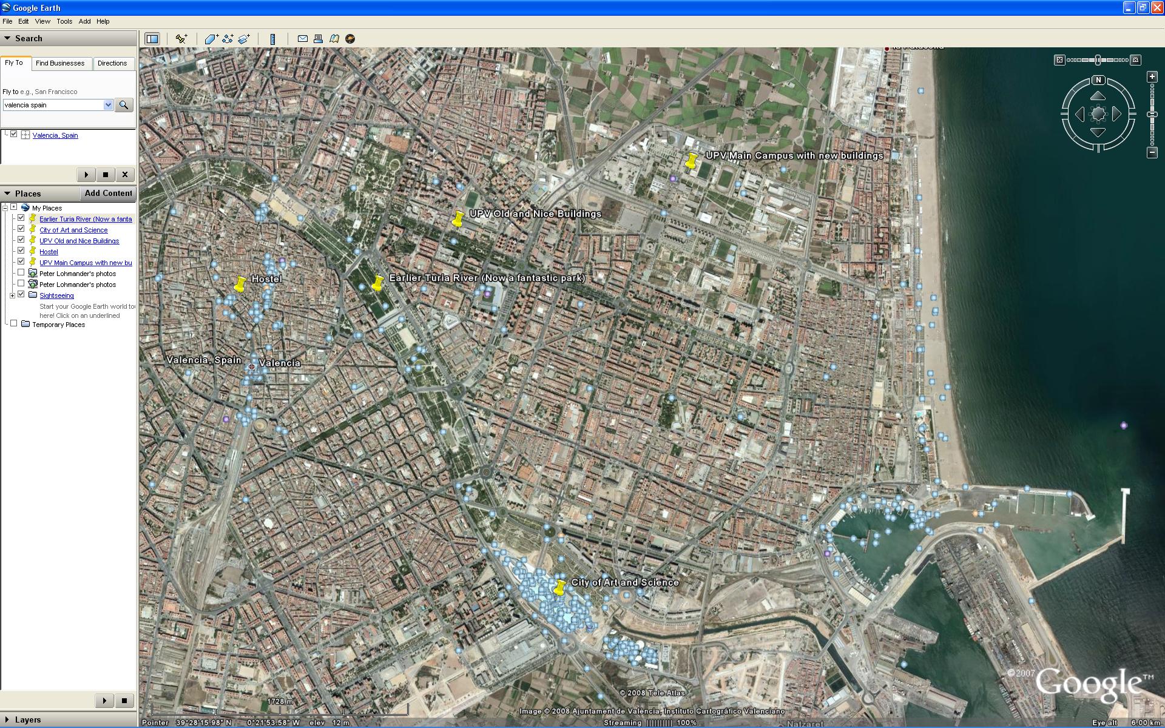The image size is (1165, 728).
Task: Click the pan down arrow in navigator
Action: point(1098,132)
